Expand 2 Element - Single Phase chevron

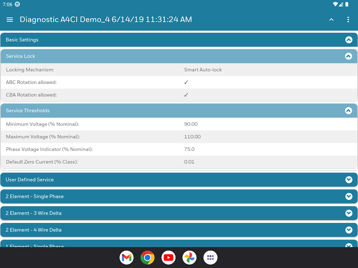click(x=349, y=196)
